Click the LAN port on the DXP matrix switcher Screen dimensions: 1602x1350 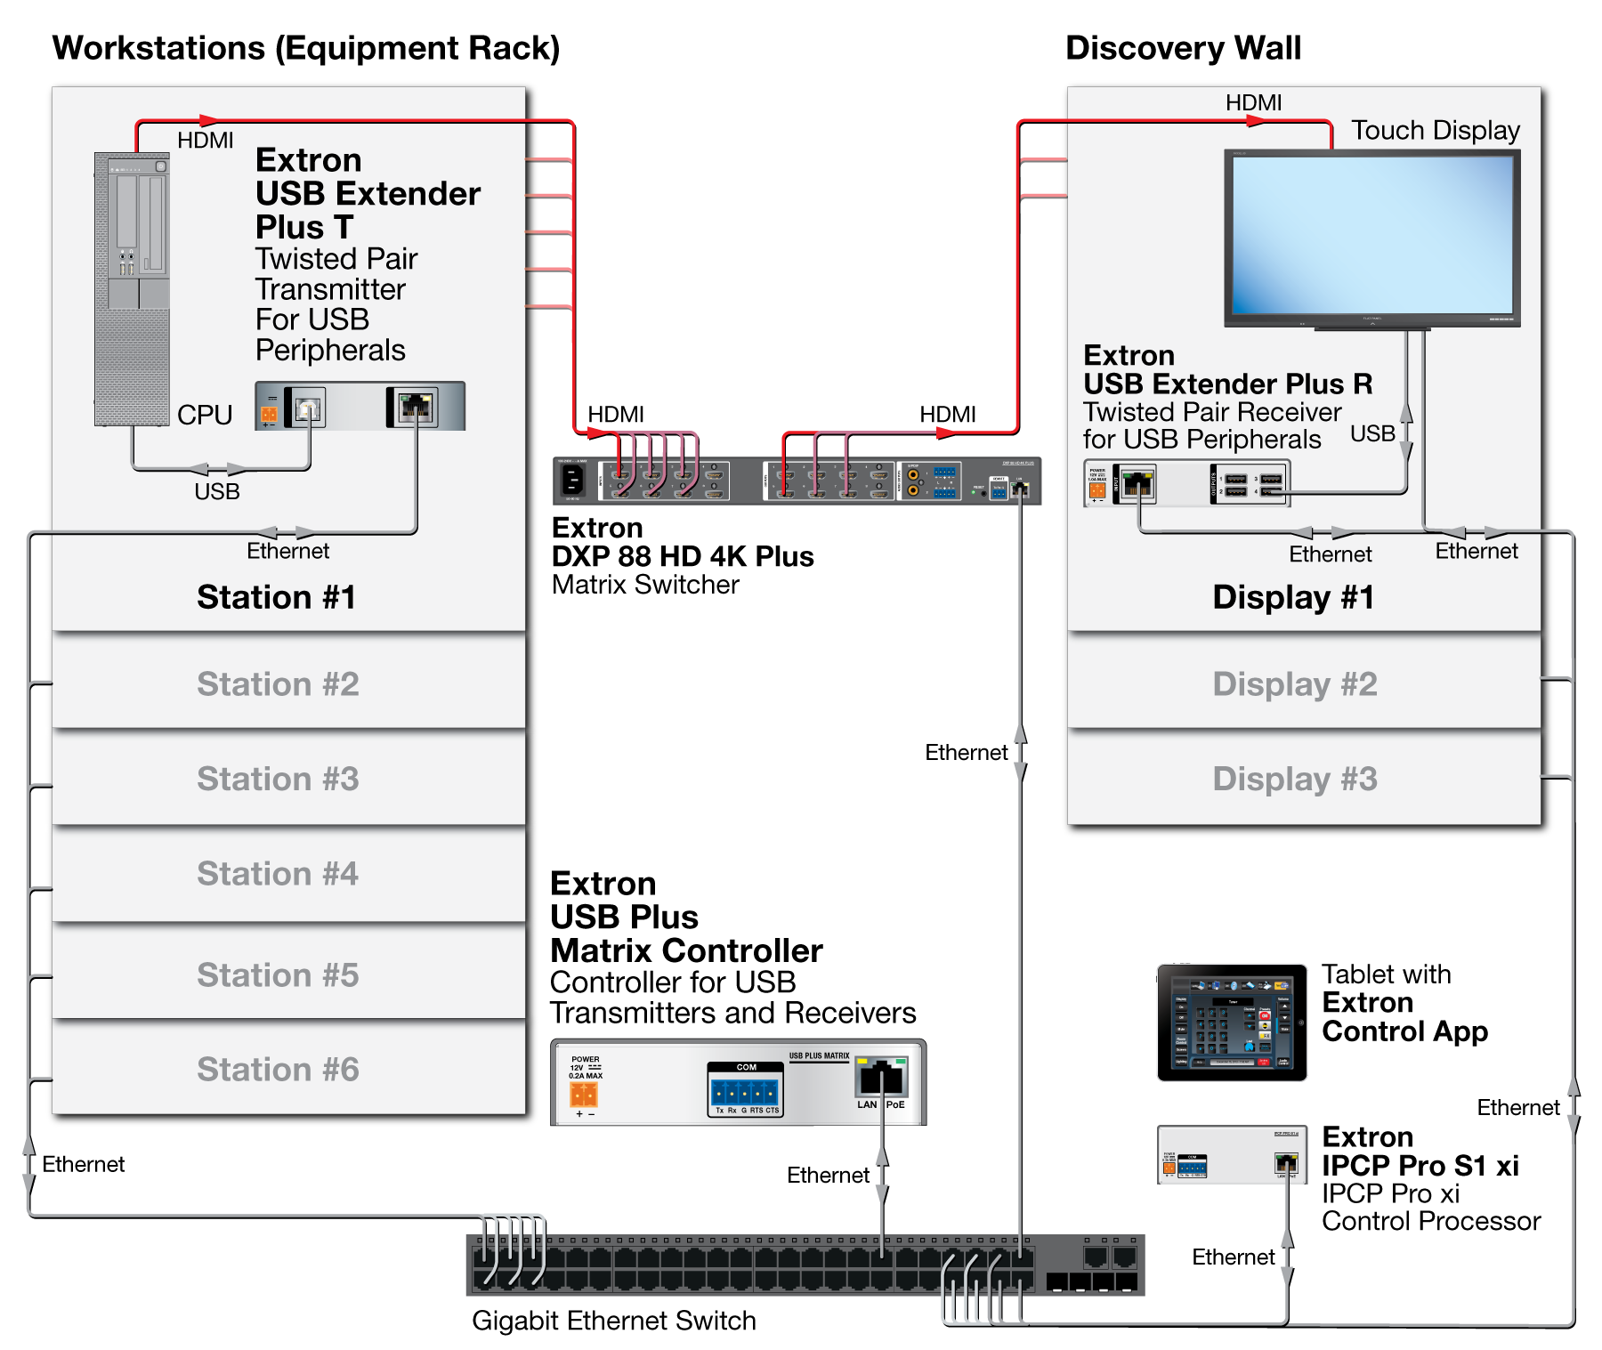pos(1021,489)
